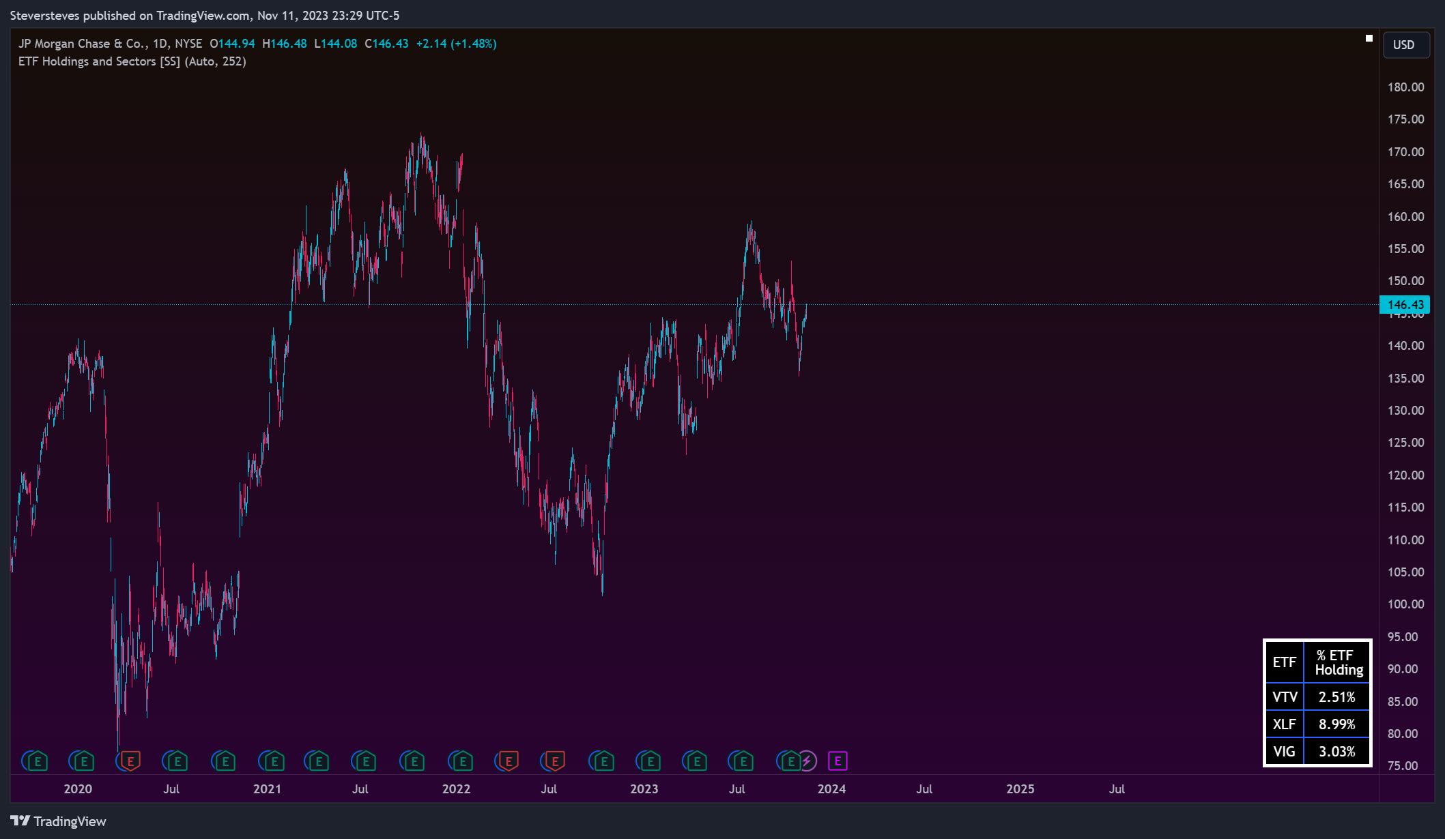This screenshot has width=1445, height=839.
Task: Click the earnings marker above Jul 2021
Action: [x=367, y=761]
